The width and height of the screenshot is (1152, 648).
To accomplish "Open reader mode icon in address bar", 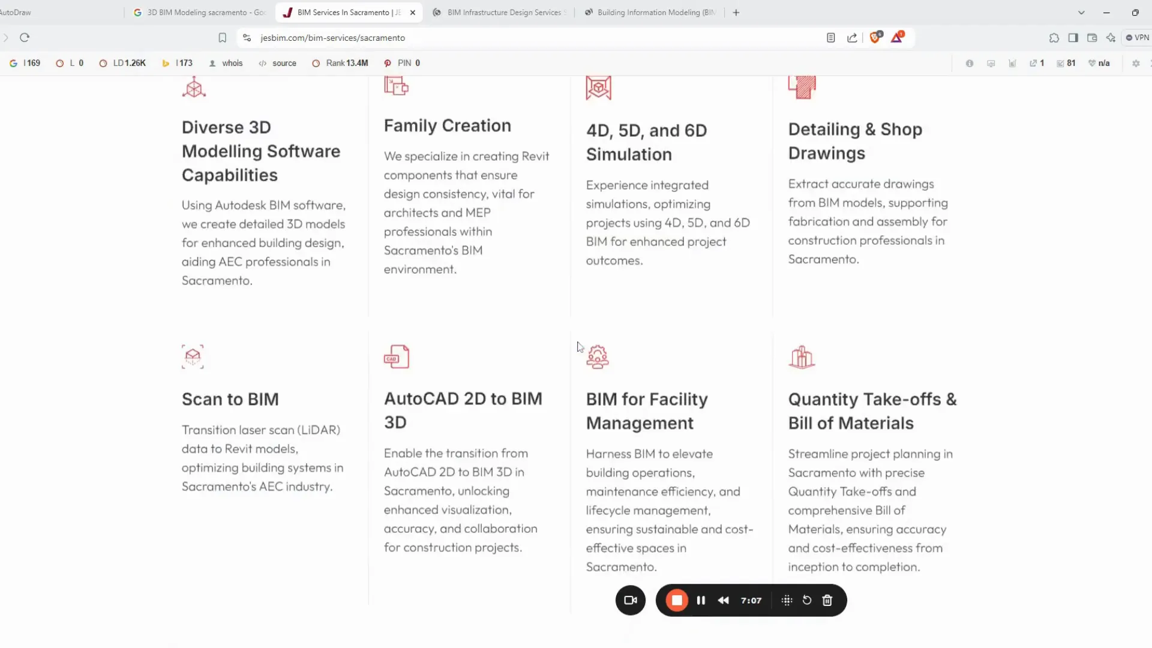I will coord(831,38).
